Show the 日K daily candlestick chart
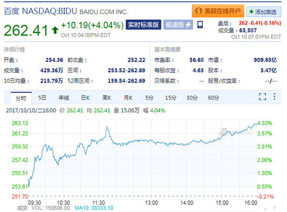 point(85,98)
